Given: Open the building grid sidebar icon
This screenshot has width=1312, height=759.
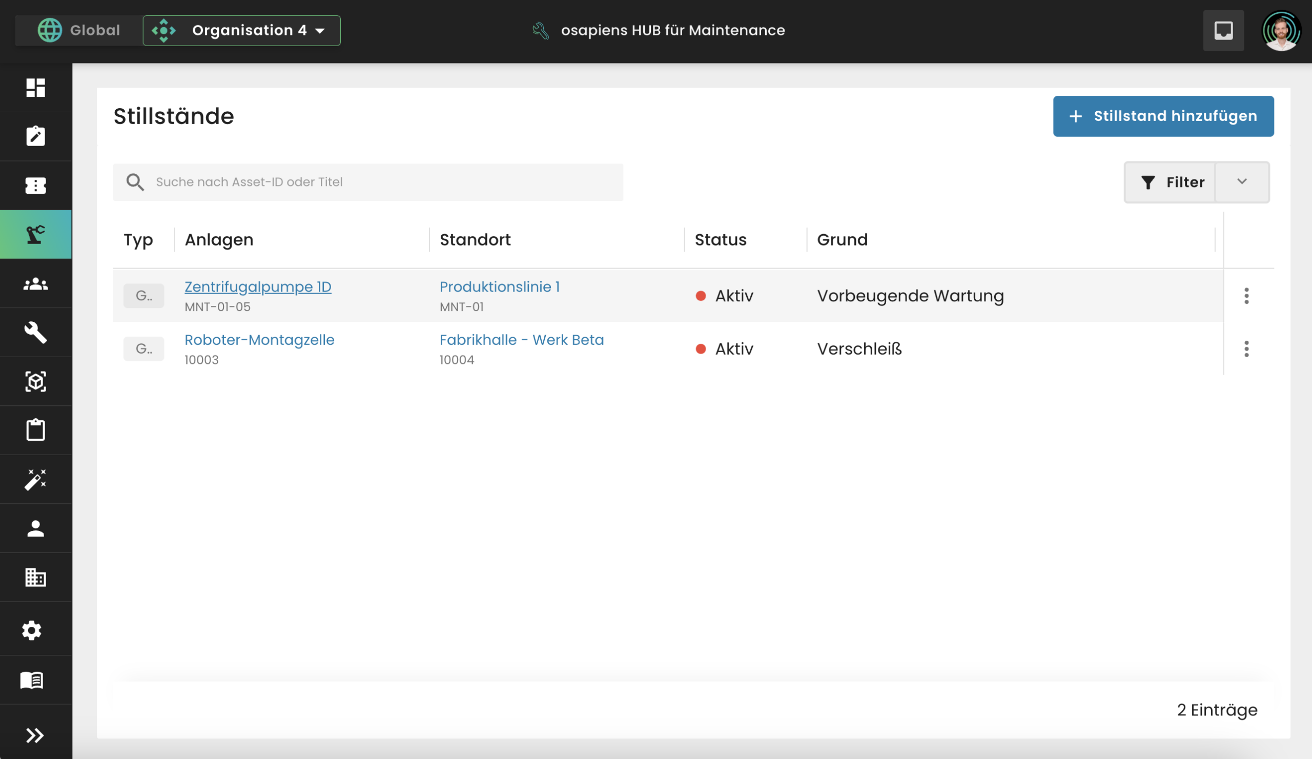Looking at the screenshot, I should [35, 577].
